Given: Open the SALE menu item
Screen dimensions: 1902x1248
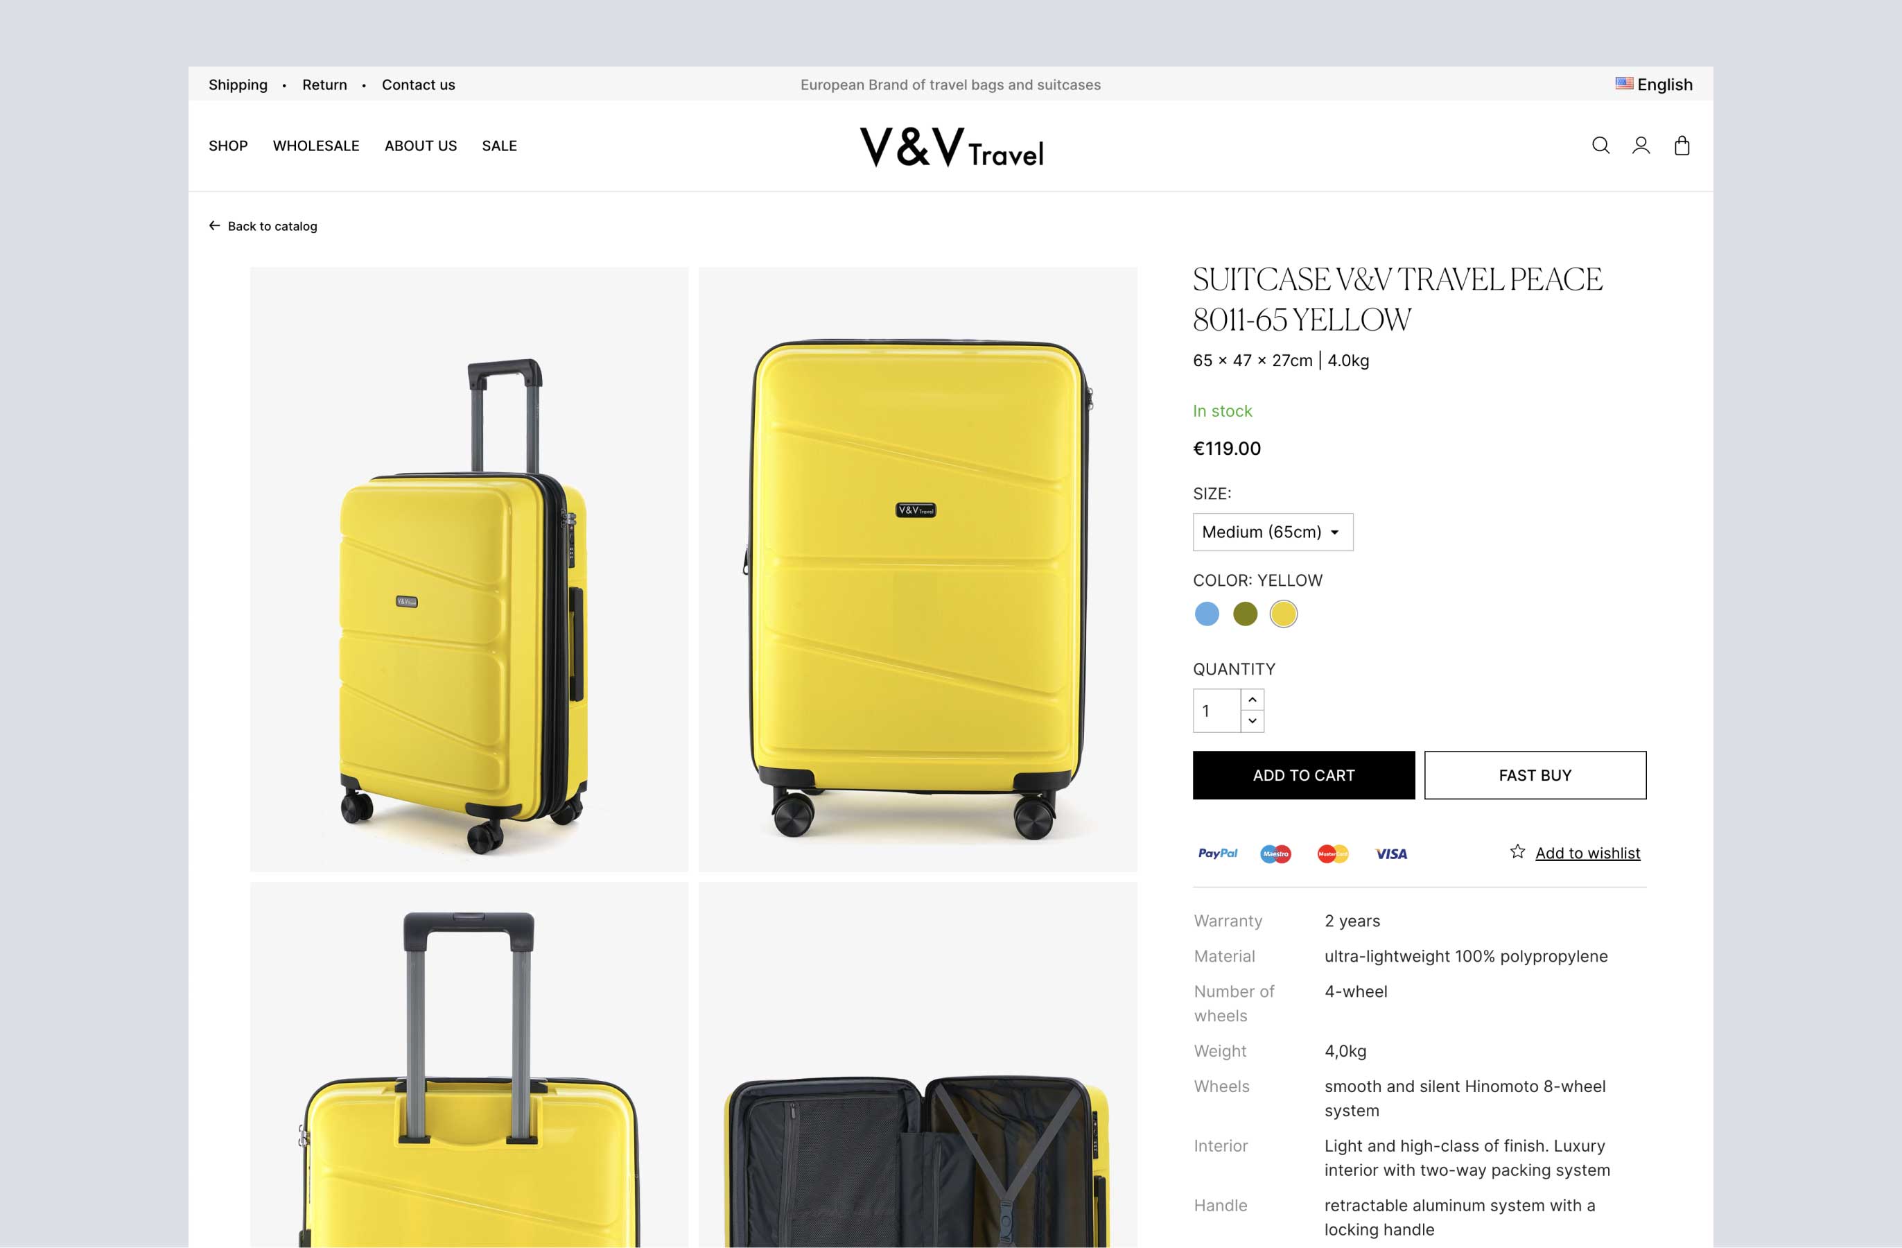Looking at the screenshot, I should click(500, 146).
